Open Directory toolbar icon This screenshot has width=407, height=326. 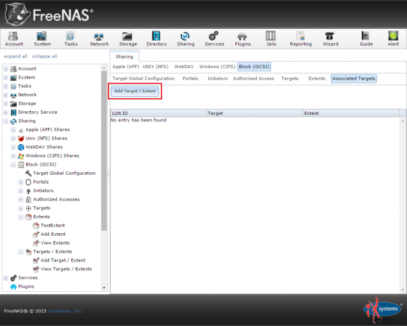tap(157, 39)
